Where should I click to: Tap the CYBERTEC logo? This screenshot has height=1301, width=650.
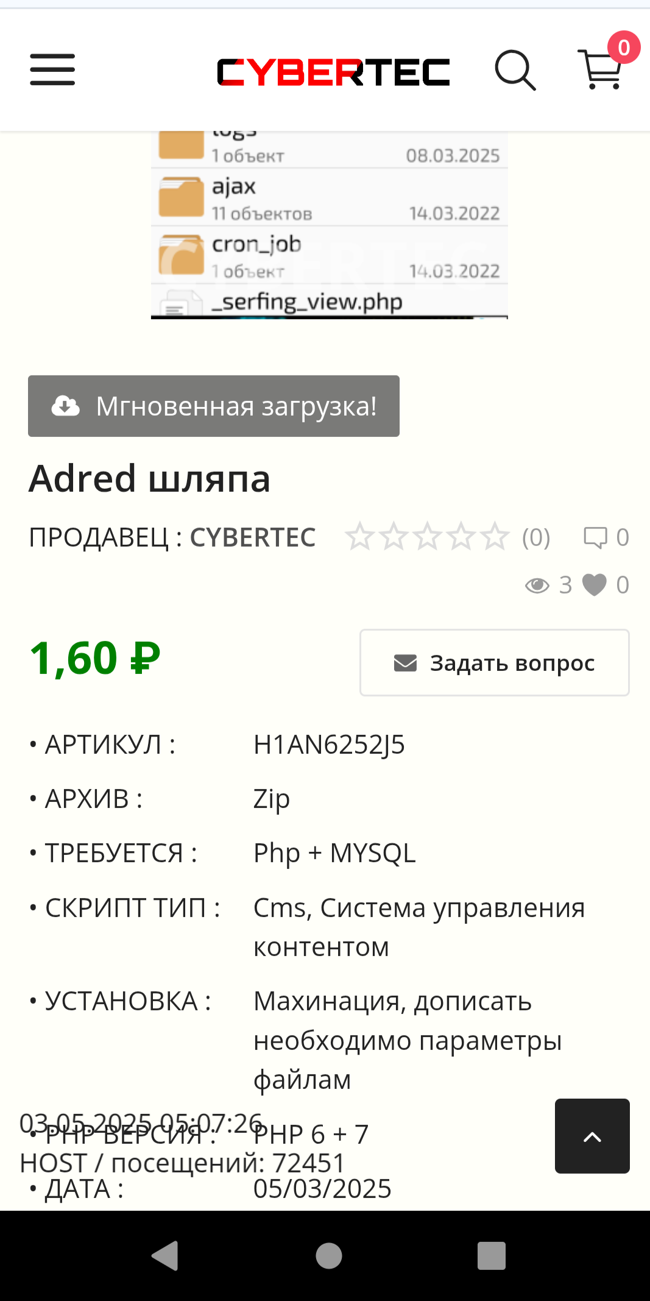333,73
